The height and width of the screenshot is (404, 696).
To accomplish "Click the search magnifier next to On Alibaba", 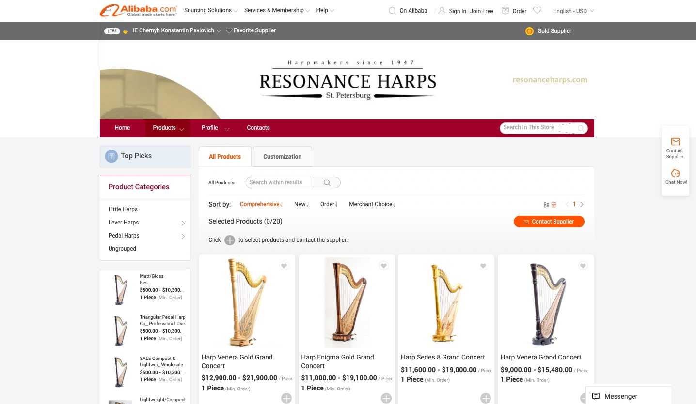I will pos(392,11).
